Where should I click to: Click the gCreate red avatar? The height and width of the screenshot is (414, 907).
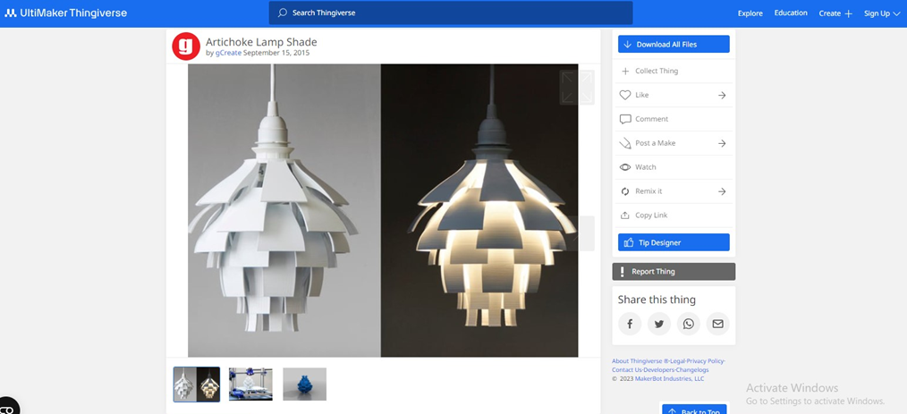tap(186, 46)
